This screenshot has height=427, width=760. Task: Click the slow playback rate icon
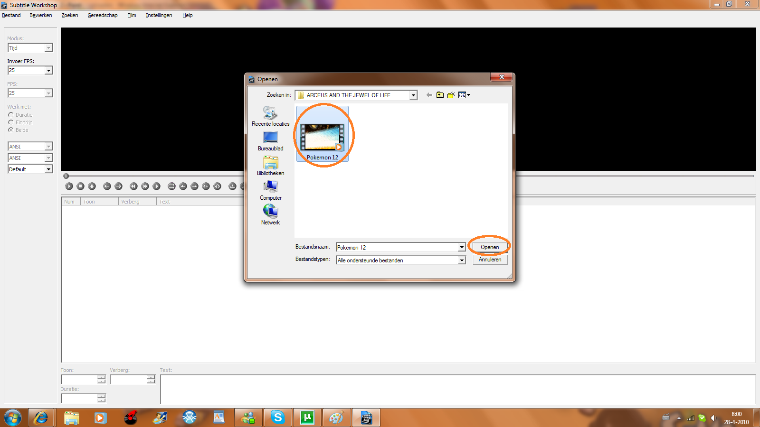tap(156, 186)
